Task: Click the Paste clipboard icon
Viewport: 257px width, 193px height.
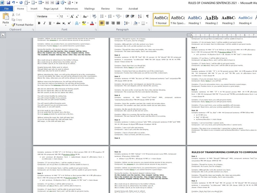Action: [x=6, y=16]
